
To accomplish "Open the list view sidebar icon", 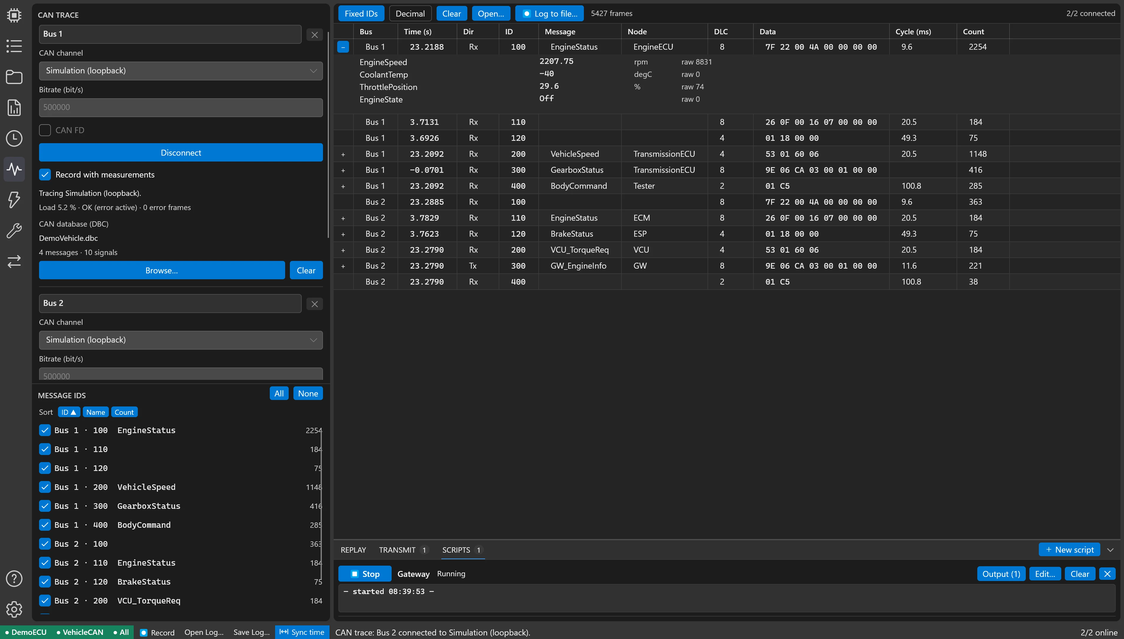I will point(14,46).
